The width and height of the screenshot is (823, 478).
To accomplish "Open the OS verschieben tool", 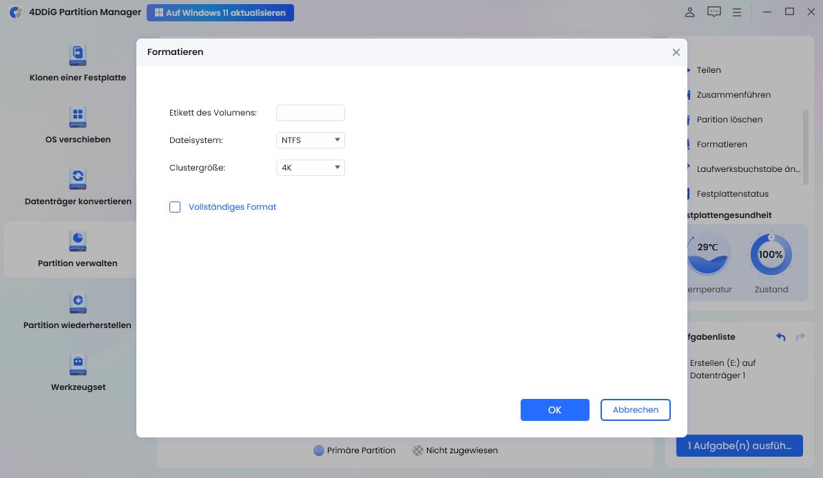I will pyautogui.click(x=77, y=118).
